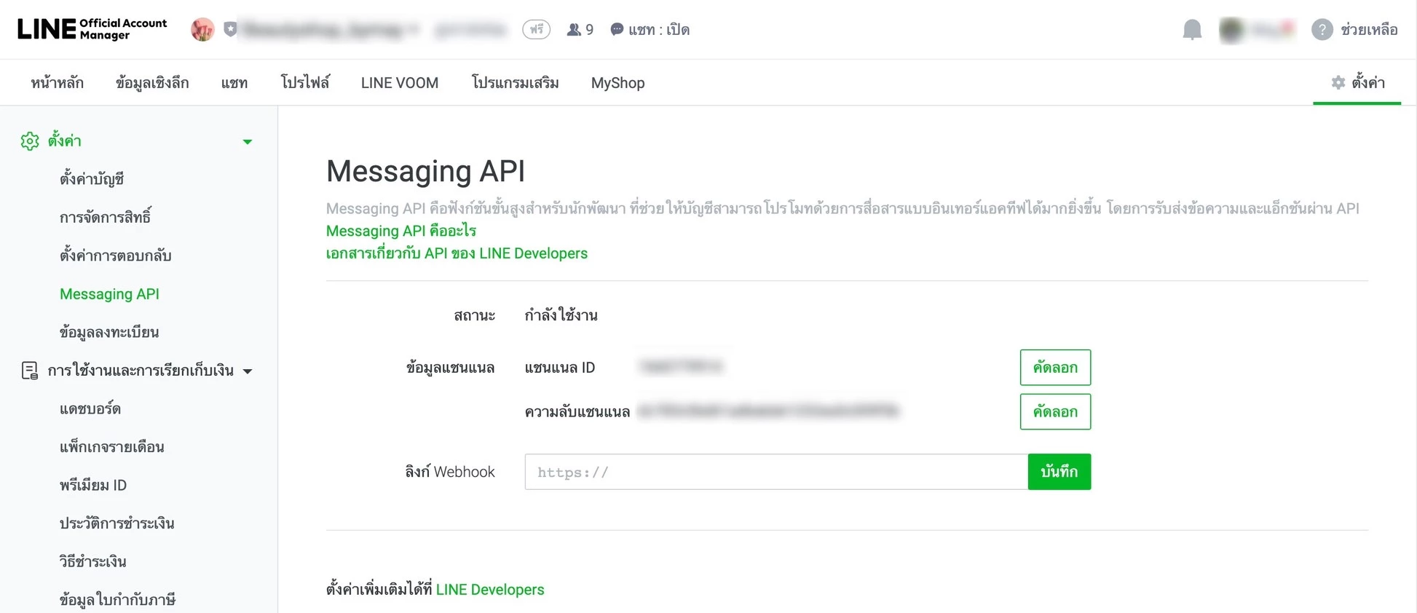Select Messaging API in sidebar
The height and width of the screenshot is (613, 1417).
(109, 293)
